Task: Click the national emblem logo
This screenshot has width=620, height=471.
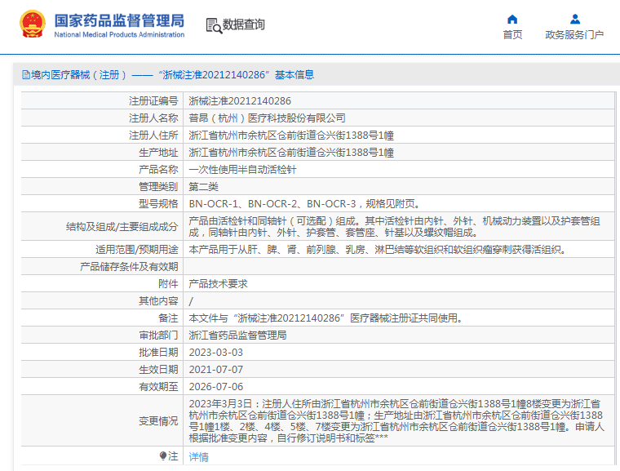Action: tap(33, 25)
